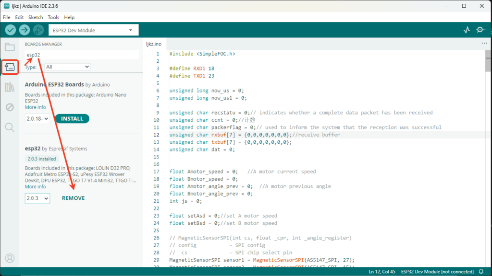Select the ljkz.ino editor tab
The height and width of the screenshot is (276, 492).
coord(154,44)
